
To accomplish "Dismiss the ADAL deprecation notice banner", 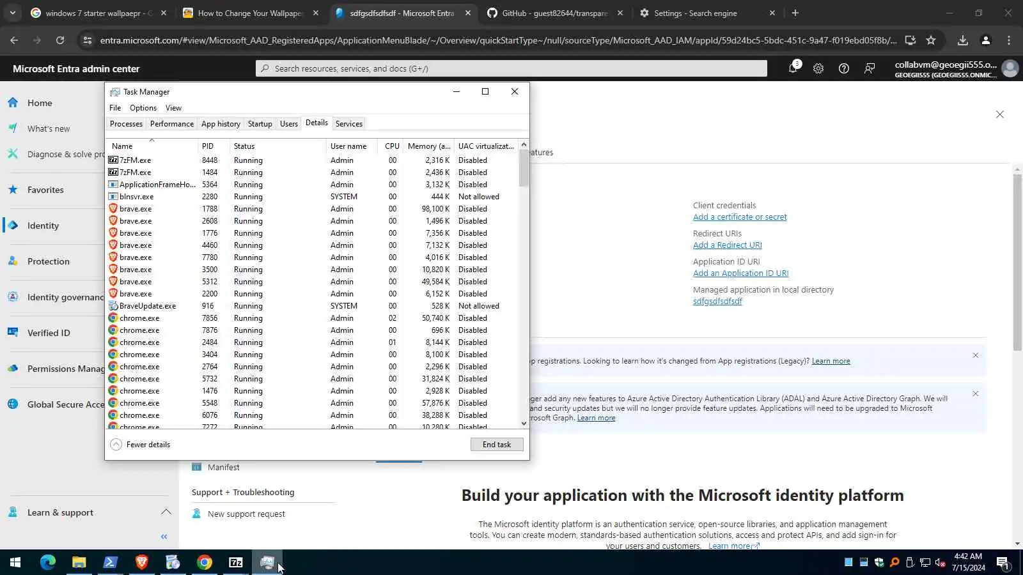I will pos(976,394).
